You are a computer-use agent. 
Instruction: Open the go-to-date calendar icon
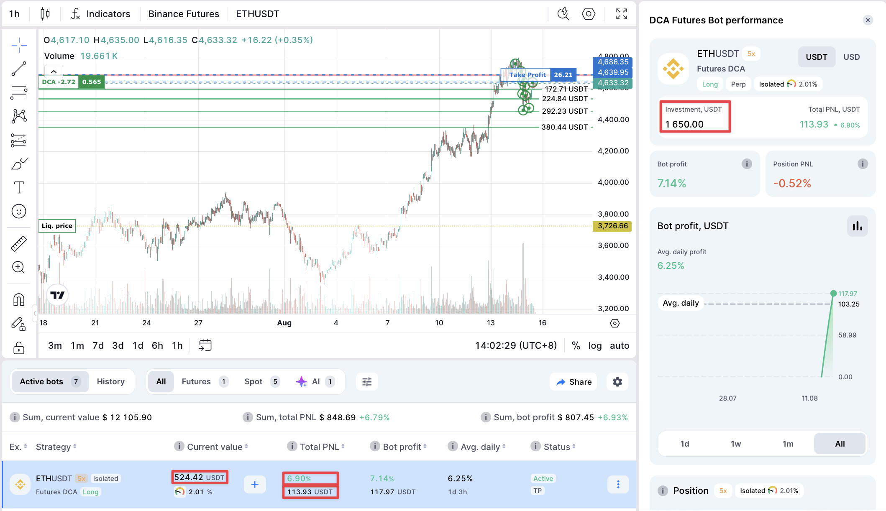pyautogui.click(x=205, y=345)
